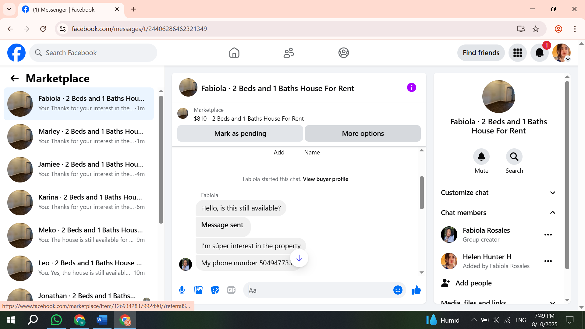Open the Facebook menu grid icon
The width and height of the screenshot is (585, 329).
[517, 53]
